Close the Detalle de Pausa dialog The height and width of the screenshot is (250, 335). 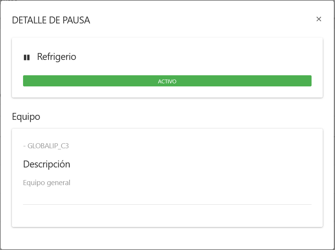(x=318, y=19)
